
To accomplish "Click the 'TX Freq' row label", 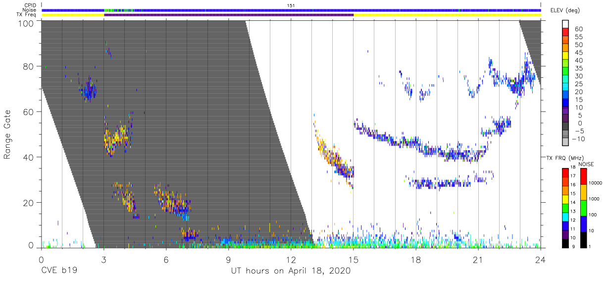I will tap(27, 15).
